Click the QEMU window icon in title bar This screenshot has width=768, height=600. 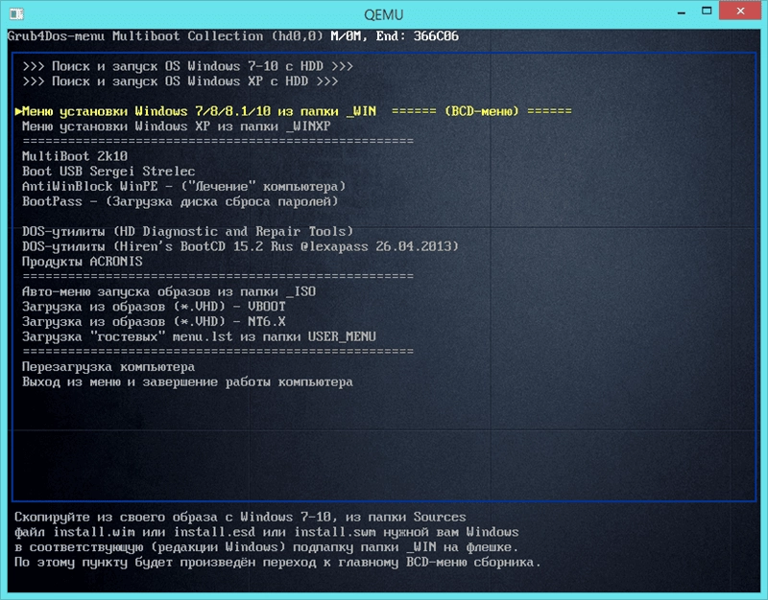pyautogui.click(x=16, y=13)
